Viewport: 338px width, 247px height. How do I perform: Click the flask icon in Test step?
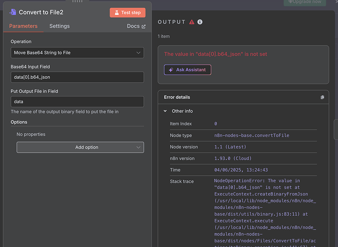pos(117,12)
